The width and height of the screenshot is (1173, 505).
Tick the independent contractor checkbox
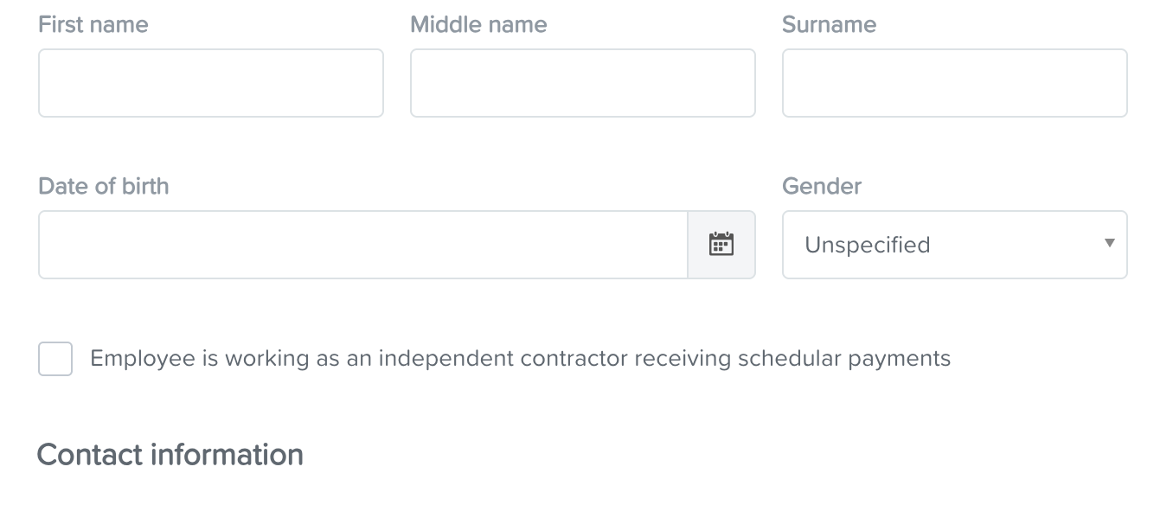coord(55,359)
